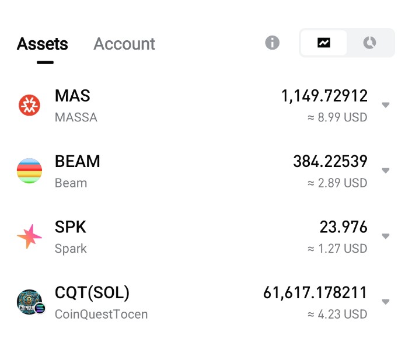Screen dimensions: 412x342
Task: Click the Spark star logo icon
Action: tap(29, 236)
